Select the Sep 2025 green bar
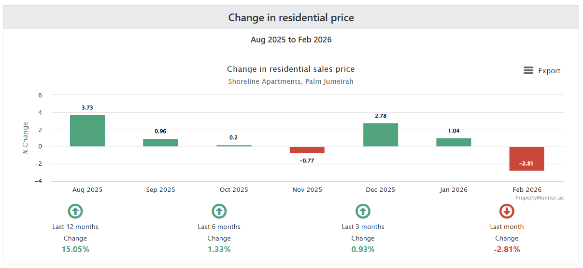Screen dimensions: 583x268 [x=160, y=143]
